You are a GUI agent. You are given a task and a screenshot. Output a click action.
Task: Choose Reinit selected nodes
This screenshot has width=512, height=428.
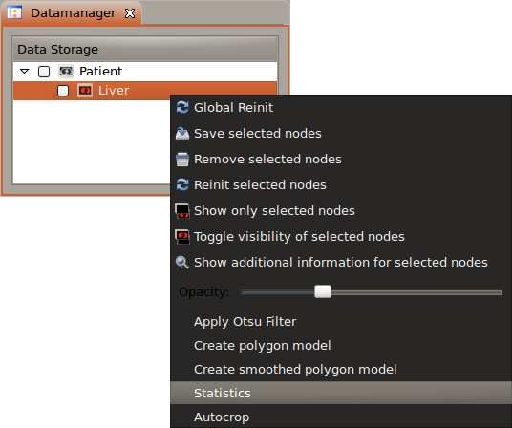(x=341, y=184)
